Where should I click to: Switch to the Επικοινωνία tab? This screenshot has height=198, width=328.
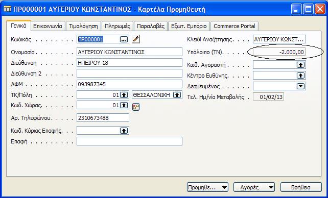[x=48, y=26]
